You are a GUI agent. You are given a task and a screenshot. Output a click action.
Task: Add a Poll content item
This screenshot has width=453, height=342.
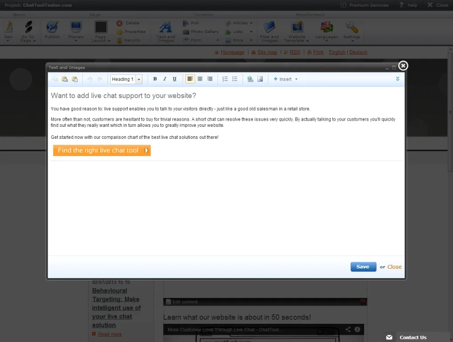coord(191,23)
